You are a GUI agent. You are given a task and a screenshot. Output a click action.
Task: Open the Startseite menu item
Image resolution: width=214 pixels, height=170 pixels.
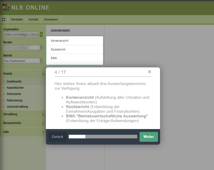pyautogui.click(x=17, y=19)
